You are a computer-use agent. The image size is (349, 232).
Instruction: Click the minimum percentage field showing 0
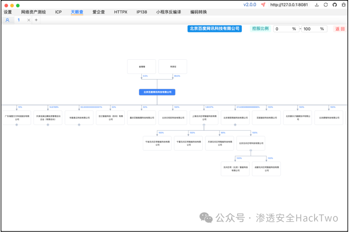click(x=286, y=29)
